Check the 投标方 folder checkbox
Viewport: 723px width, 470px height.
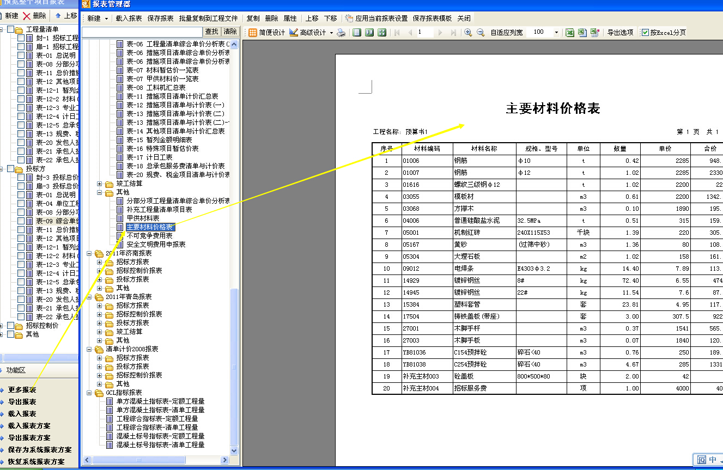point(11,169)
